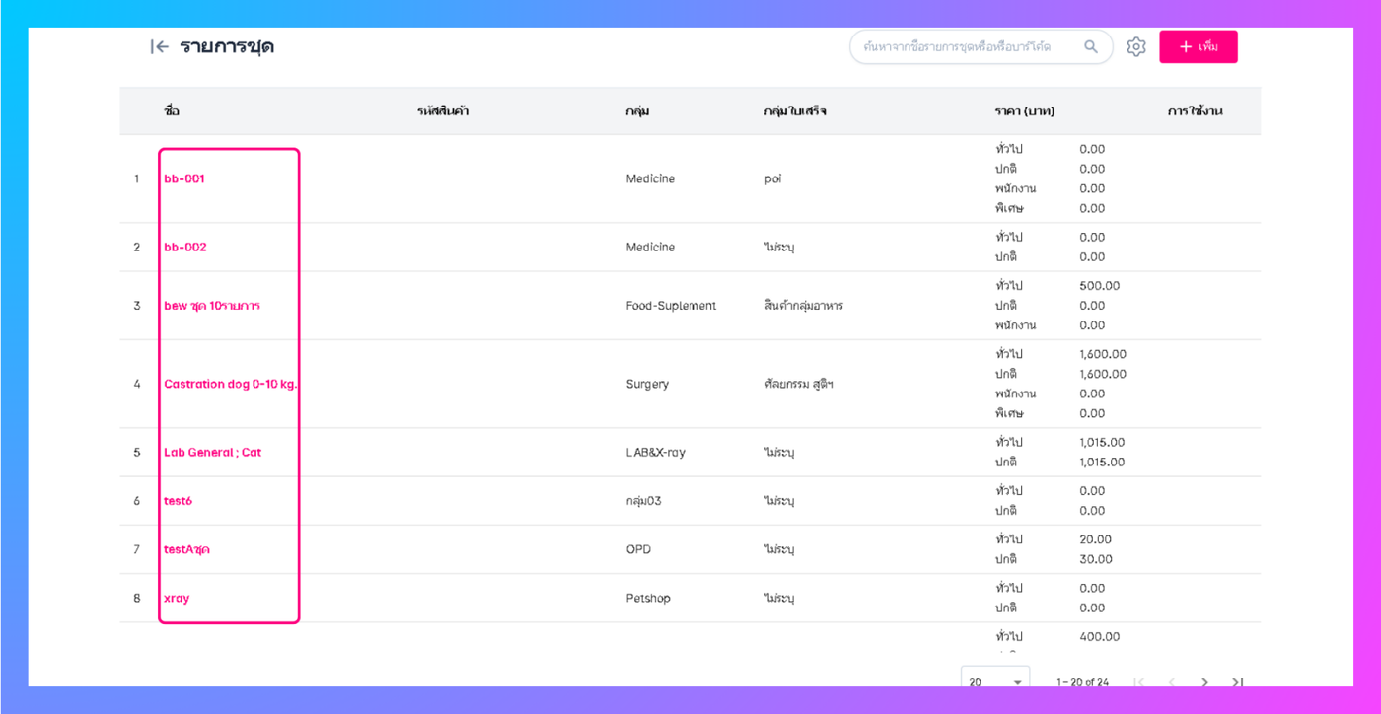Open settings via the gear icon
1381x714 pixels.
click(x=1136, y=46)
